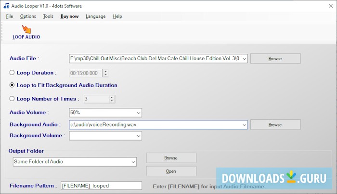
Task: Click the Audio Looper app icon in title bar
Action: click(x=6, y=6)
